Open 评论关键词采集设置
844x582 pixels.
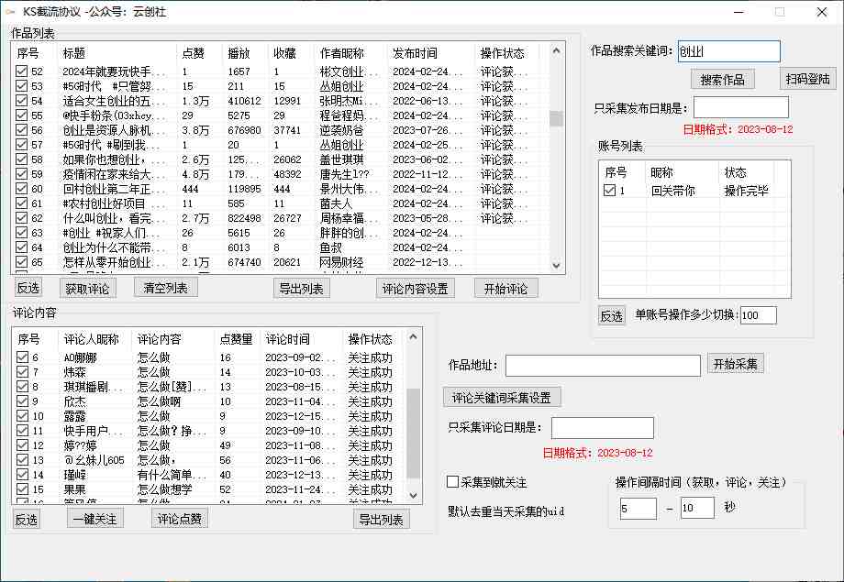[x=502, y=397]
